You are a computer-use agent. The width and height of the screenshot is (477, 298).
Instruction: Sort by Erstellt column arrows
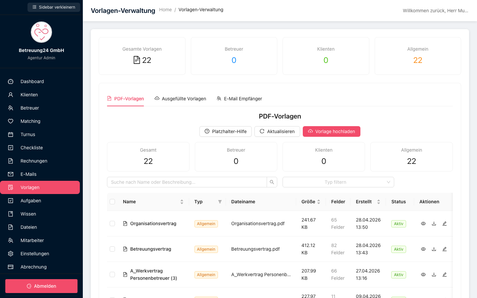point(379,202)
